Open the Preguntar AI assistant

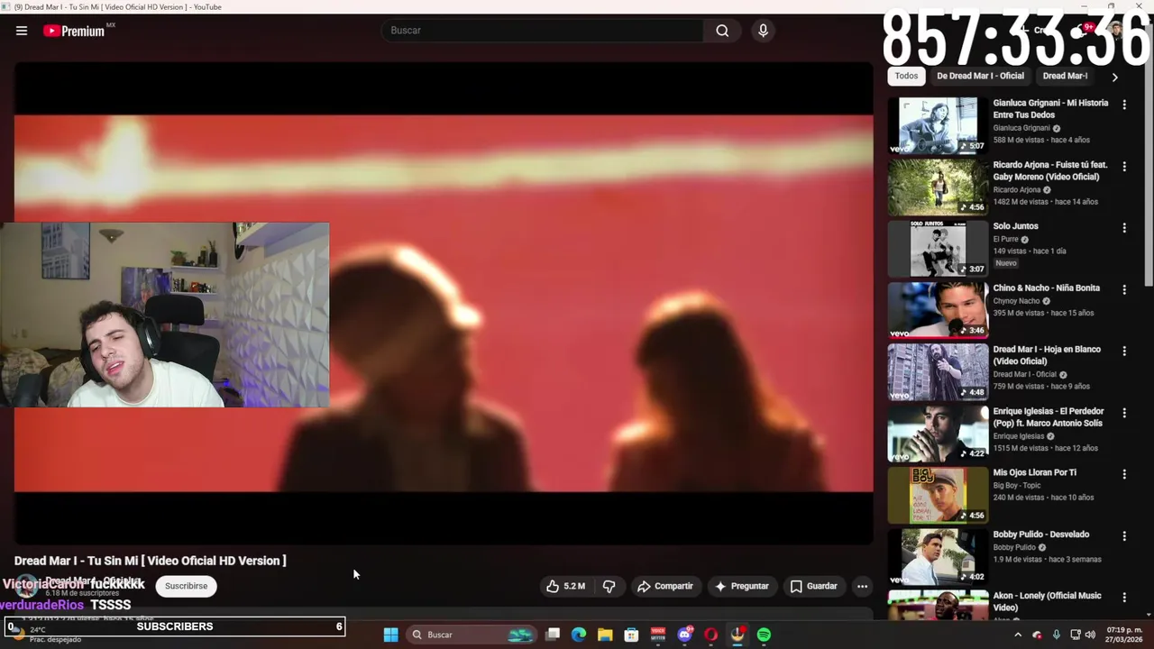click(741, 586)
